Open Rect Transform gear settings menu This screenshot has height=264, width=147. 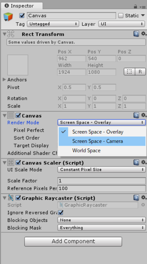point(144,34)
